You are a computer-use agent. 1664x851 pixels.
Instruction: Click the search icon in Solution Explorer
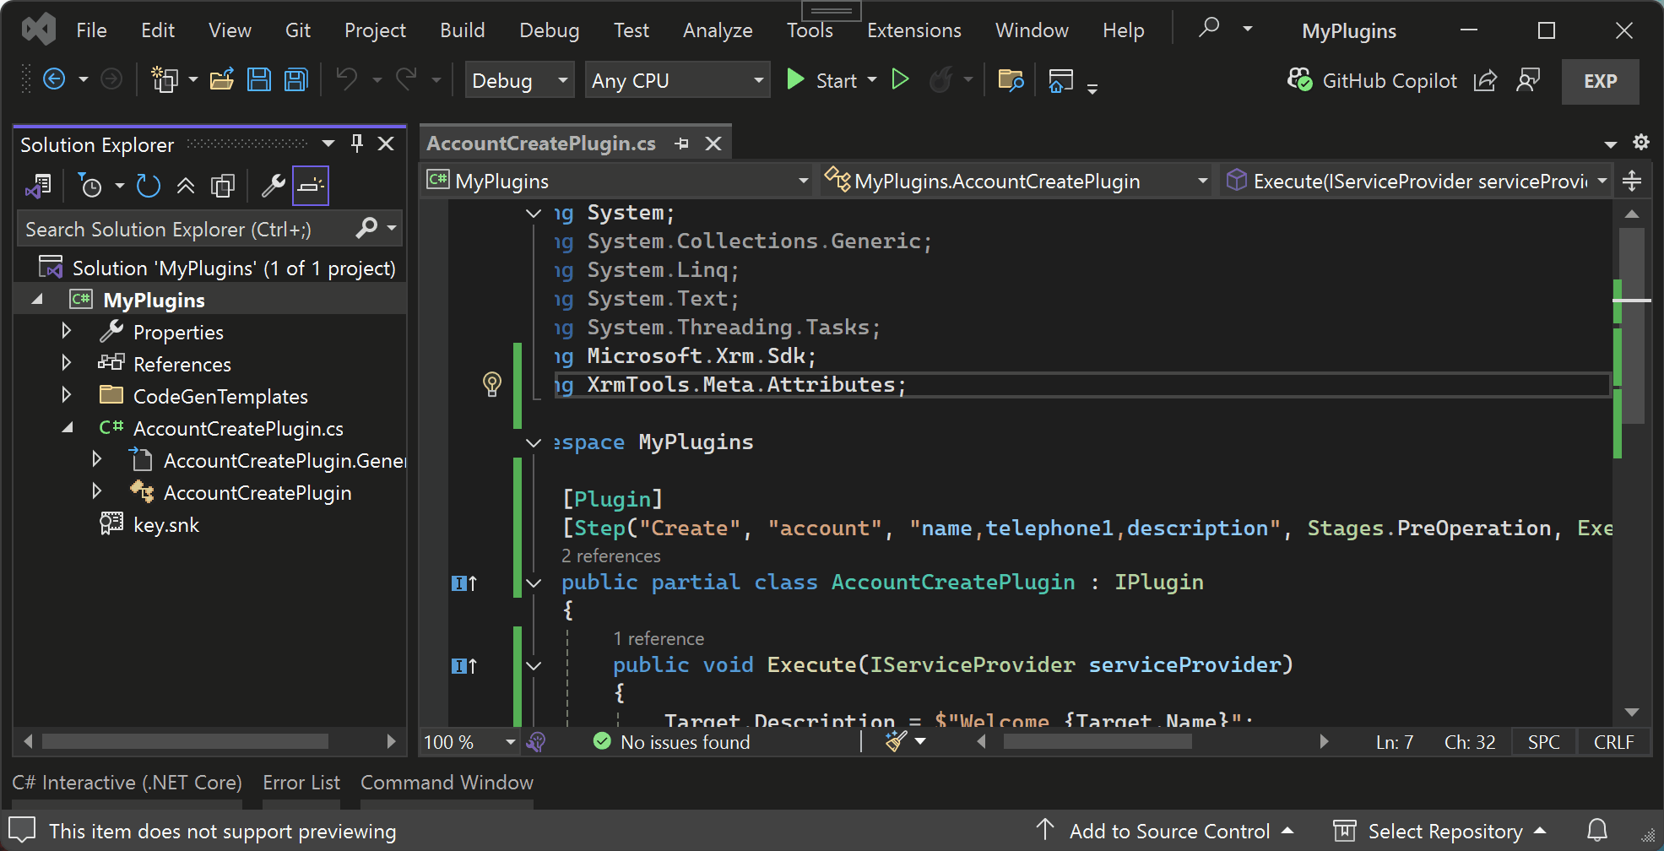point(368,228)
